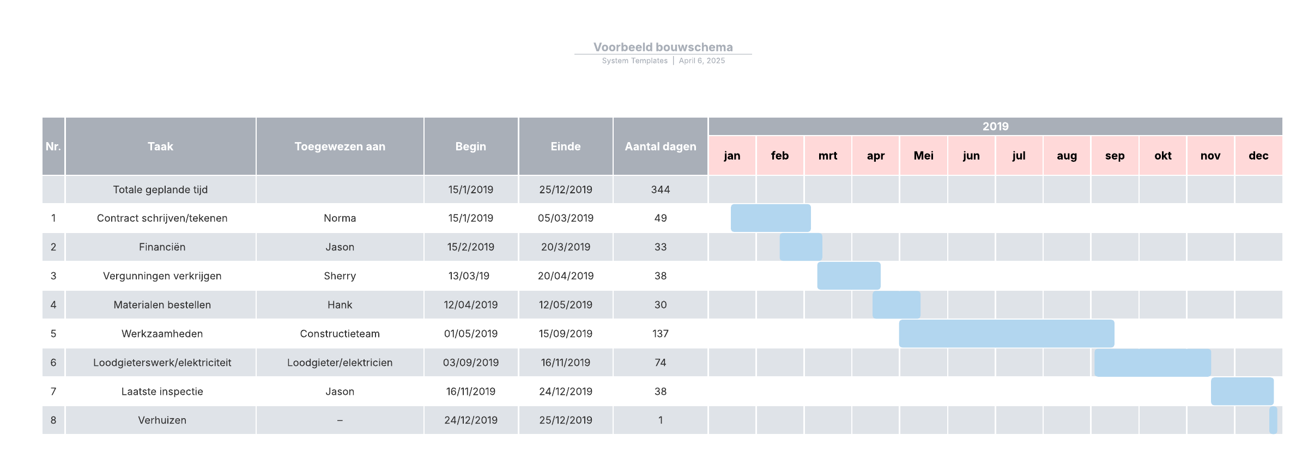This screenshot has height=459, width=1308.
Task: Click the 'Voorbeeld bouwschema' title
Action: coord(663,47)
